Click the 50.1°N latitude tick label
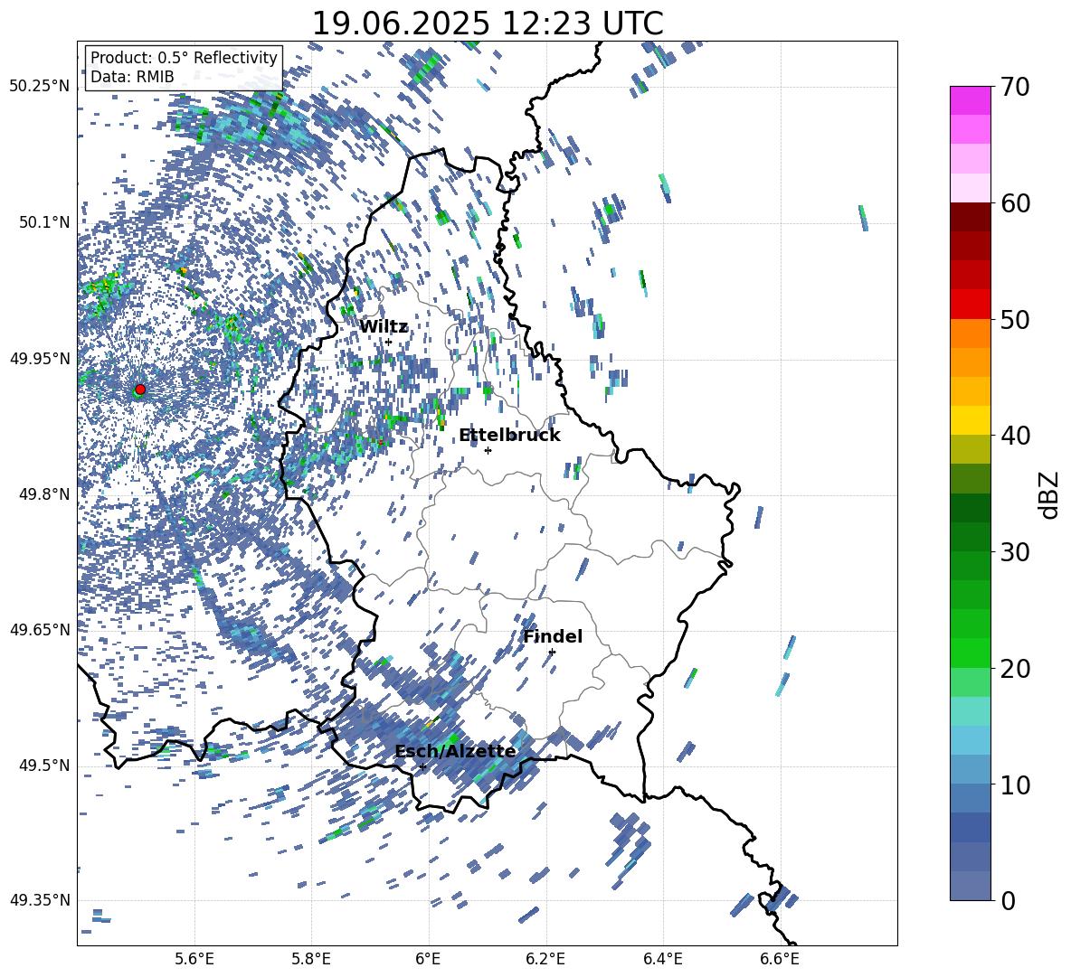This screenshot has height=977, width=1071. [x=45, y=222]
